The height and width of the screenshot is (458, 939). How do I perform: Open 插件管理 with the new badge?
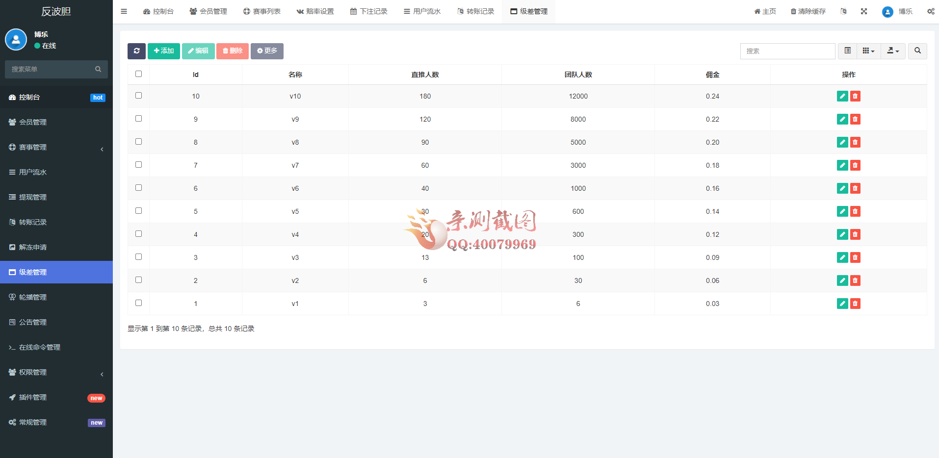point(33,397)
